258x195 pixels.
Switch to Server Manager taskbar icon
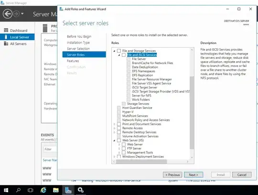[x=68, y=190]
